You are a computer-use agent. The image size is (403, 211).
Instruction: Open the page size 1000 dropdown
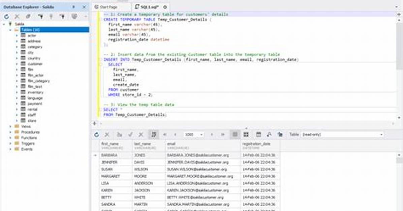(201, 135)
